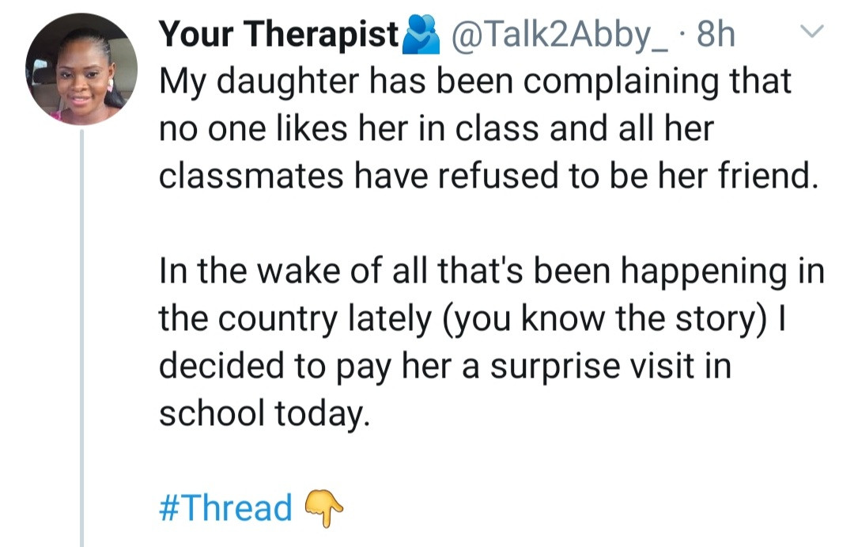Click the line starting "In the wake of"
The image size is (854, 547).
click(x=492, y=272)
